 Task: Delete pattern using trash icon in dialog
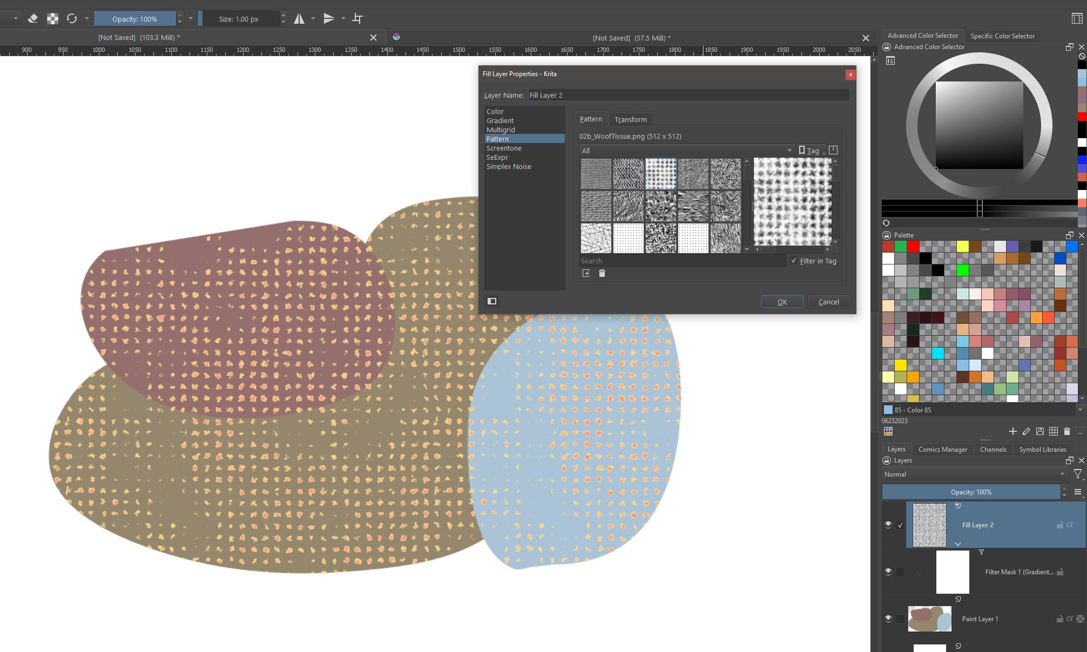[602, 274]
